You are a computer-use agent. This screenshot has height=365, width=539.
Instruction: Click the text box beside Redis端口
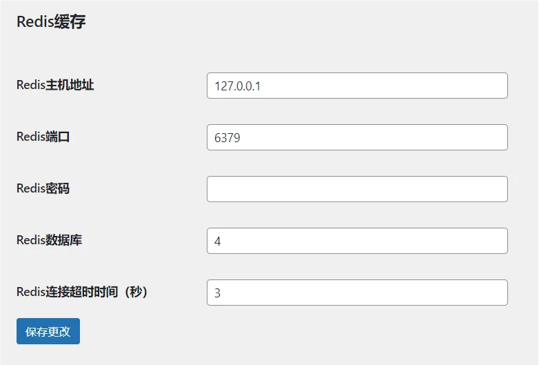coord(357,137)
